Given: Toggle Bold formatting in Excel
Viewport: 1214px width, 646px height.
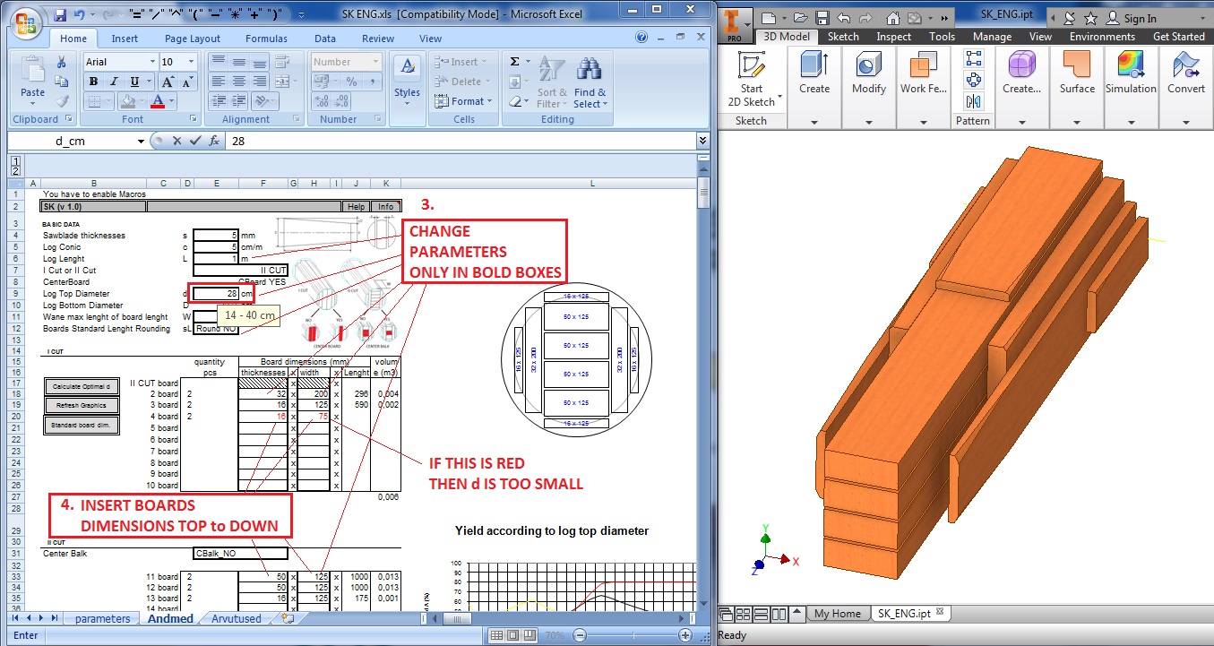Looking at the screenshot, I should point(93,82).
